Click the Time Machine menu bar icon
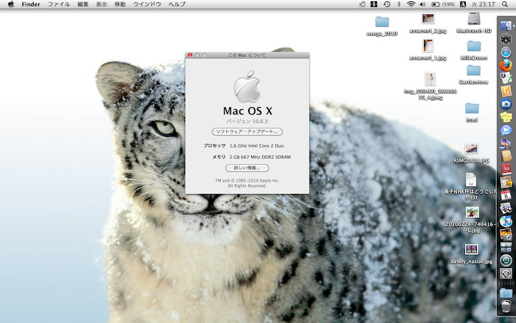516x323 pixels. coord(387,4)
